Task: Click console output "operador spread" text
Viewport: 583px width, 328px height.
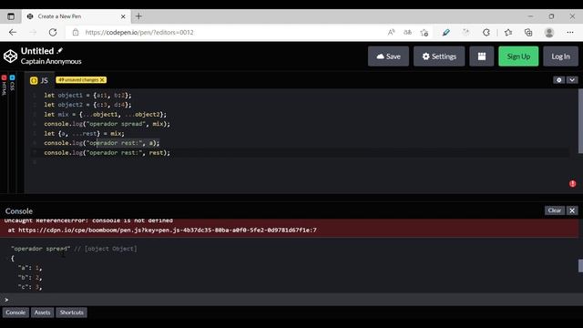Action: point(40,249)
